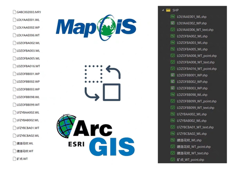Image resolution: width=235 pixels, height=173 pixels.
Task: Click the point icon beside 矿点_WT_point.shp
Action: pos(172,159)
